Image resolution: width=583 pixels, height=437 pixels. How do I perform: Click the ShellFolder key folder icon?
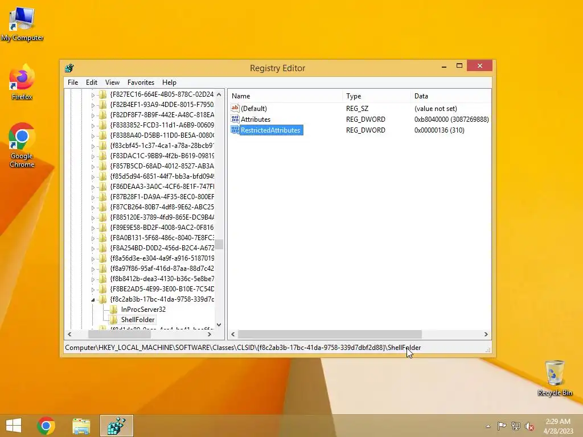tap(114, 320)
